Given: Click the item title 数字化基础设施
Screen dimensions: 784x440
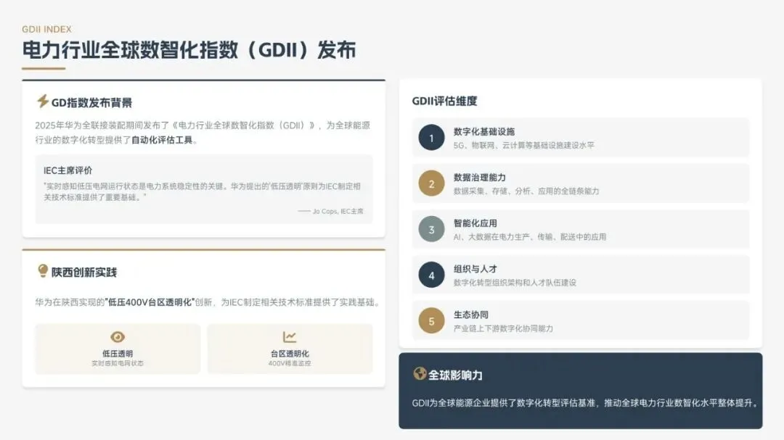Looking at the screenshot, I should pos(484,131).
